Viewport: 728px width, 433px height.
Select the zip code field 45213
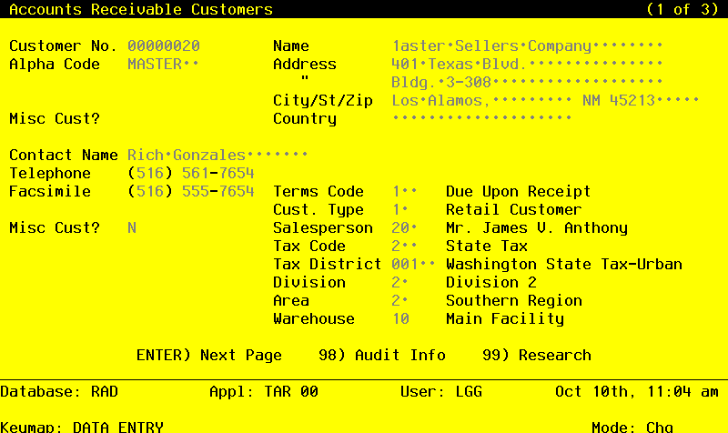click(654, 100)
